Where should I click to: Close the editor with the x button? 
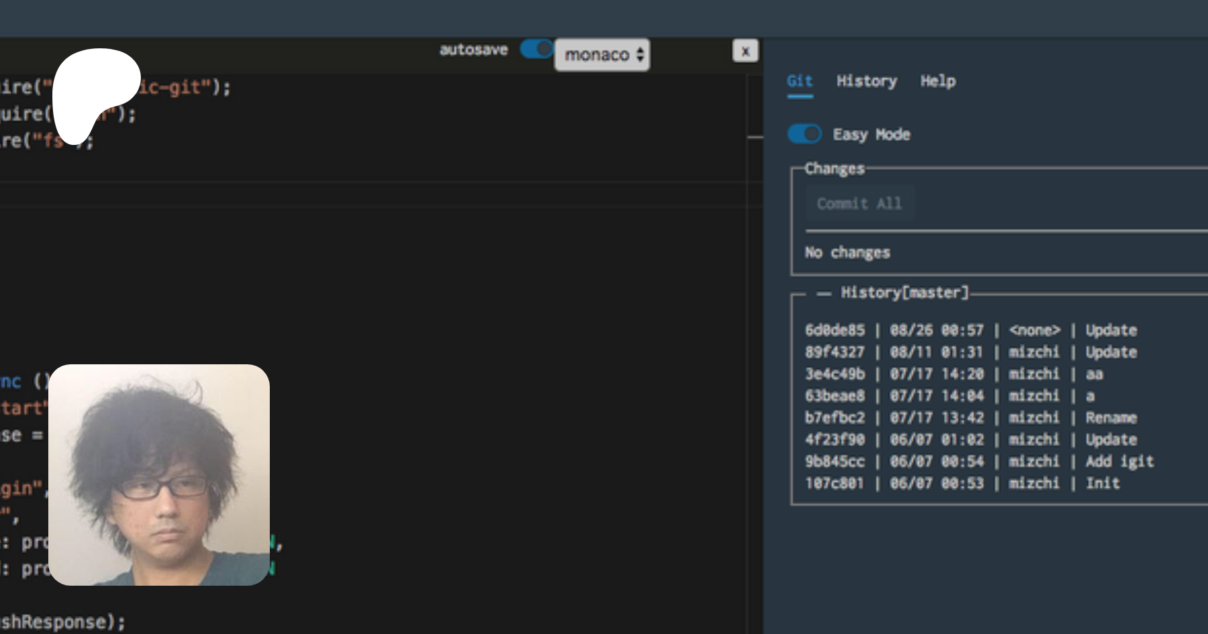coord(745,51)
